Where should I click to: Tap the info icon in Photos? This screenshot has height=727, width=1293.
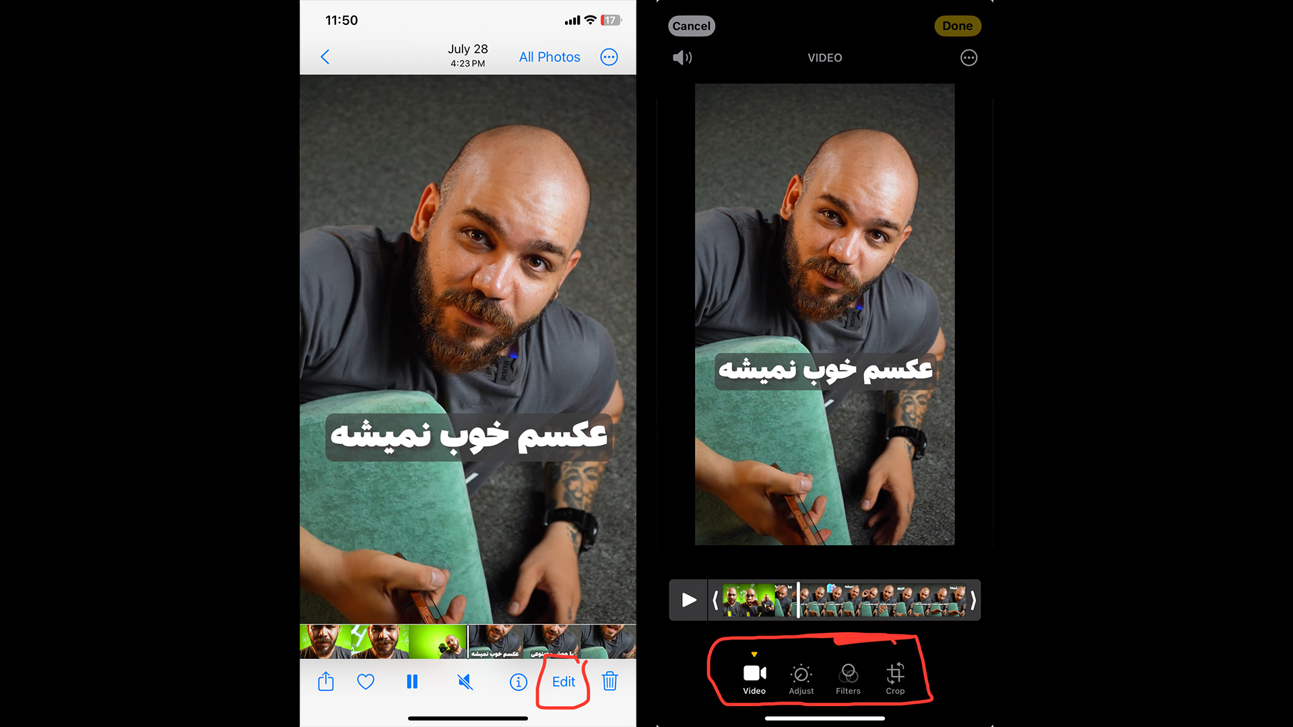pos(518,682)
